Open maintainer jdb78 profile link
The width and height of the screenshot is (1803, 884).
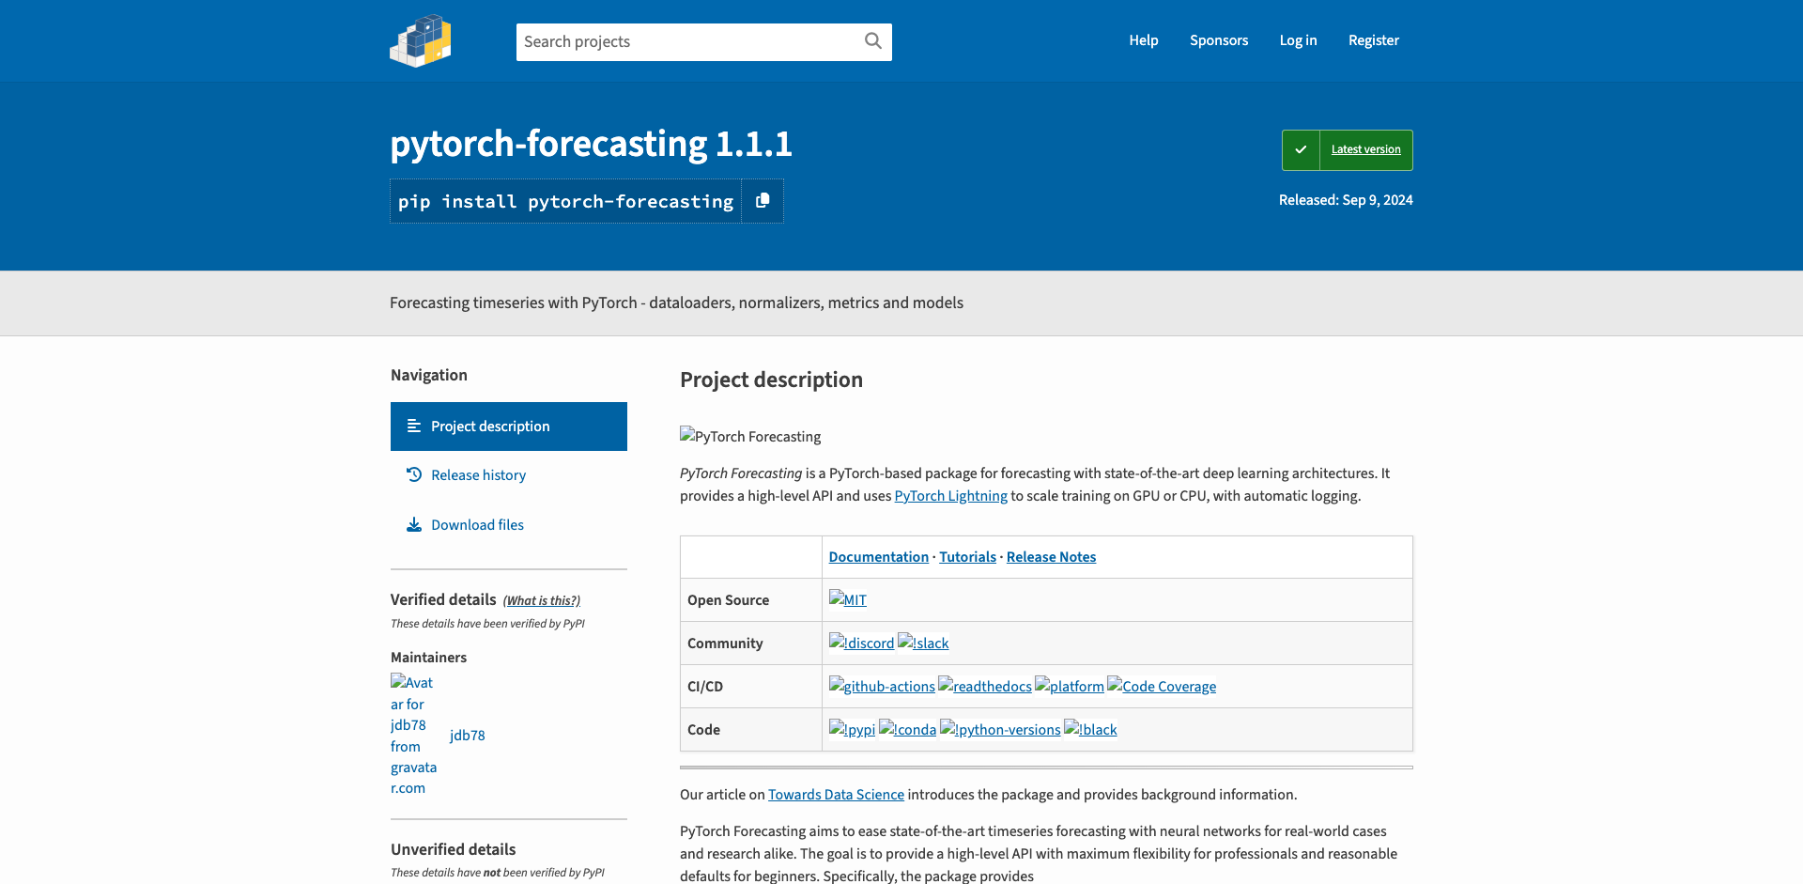point(467,735)
